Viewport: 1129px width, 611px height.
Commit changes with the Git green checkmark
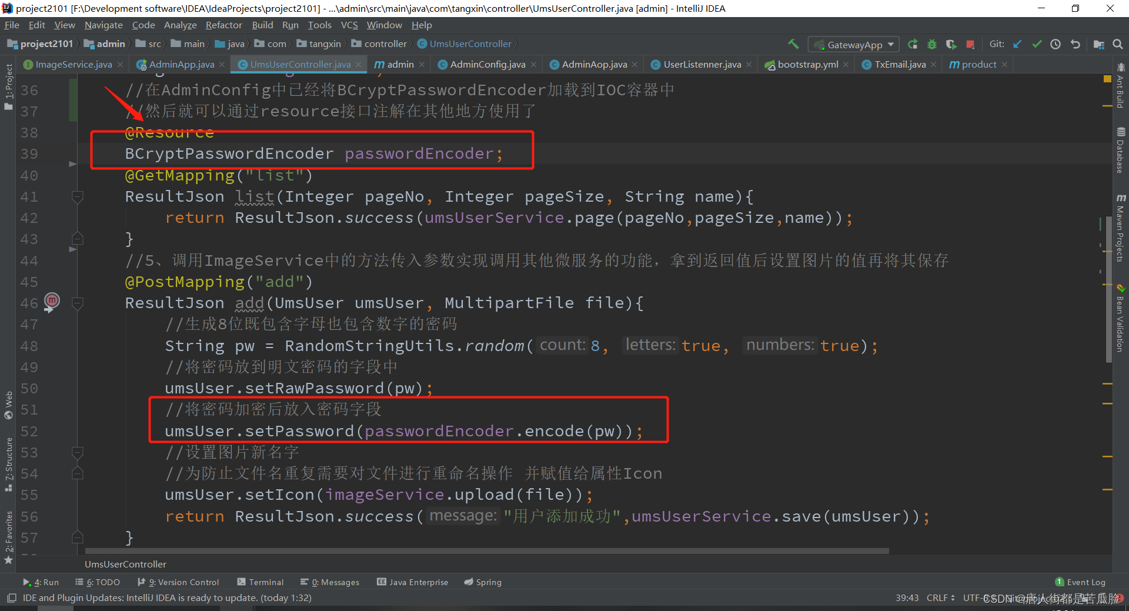(x=1037, y=44)
